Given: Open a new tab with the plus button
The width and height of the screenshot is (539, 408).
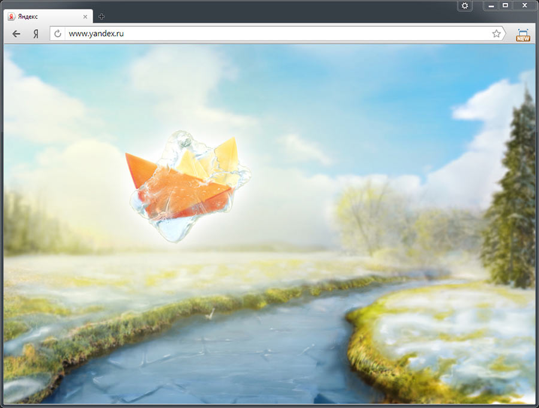Looking at the screenshot, I should tap(101, 16).
